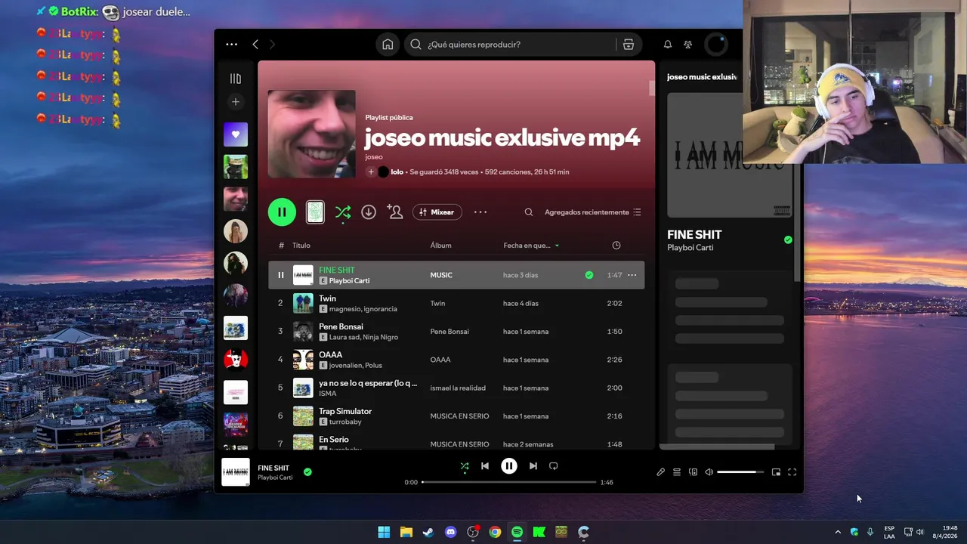Download the playlist with arrow icon
The height and width of the screenshot is (544, 967).
(x=369, y=212)
